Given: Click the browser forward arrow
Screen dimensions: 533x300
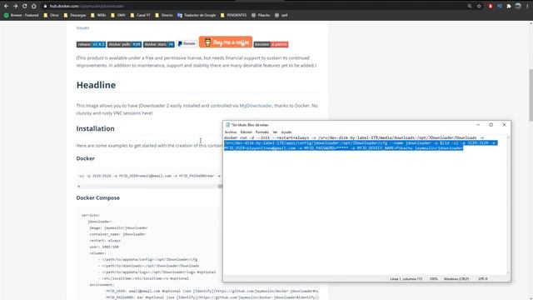Looking at the screenshot, I should [x=15, y=6].
